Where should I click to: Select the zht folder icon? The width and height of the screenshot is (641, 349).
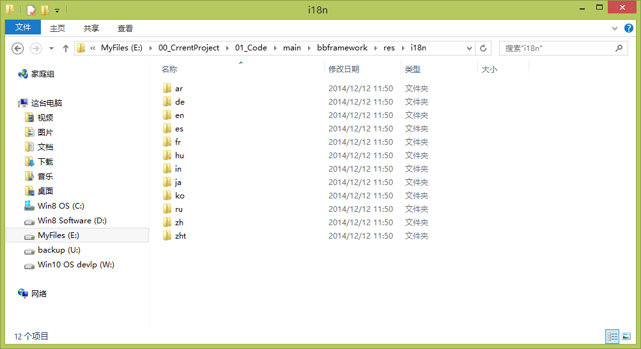pyautogui.click(x=167, y=235)
